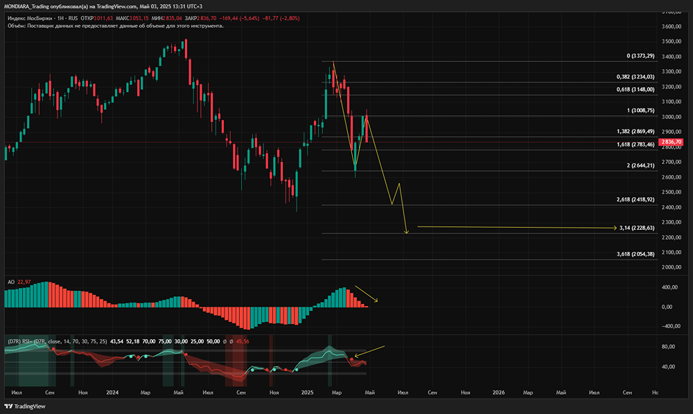Click the 3600,00 price axis label
693x414 pixels.
671,26
